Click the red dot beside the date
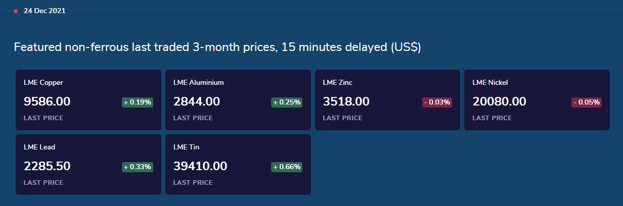This screenshot has height=206, width=623. coord(16,11)
